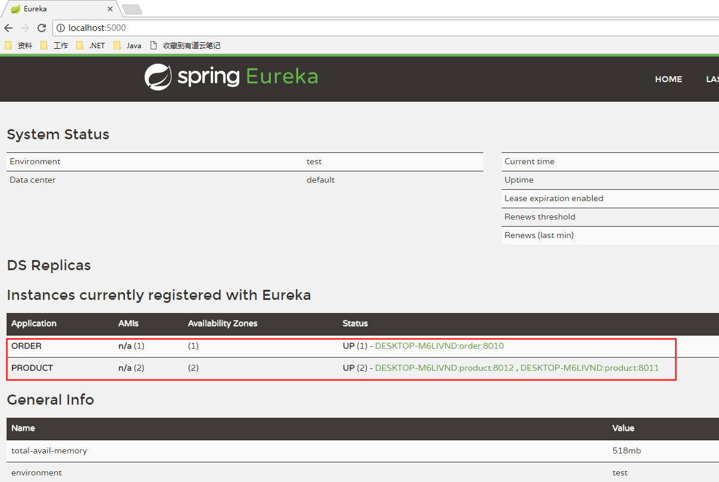
Task: Click the ORDER application name
Action: pos(27,346)
